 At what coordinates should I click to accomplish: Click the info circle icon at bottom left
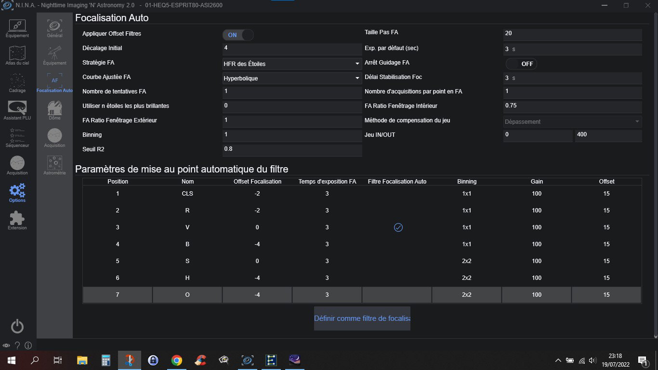click(28, 345)
